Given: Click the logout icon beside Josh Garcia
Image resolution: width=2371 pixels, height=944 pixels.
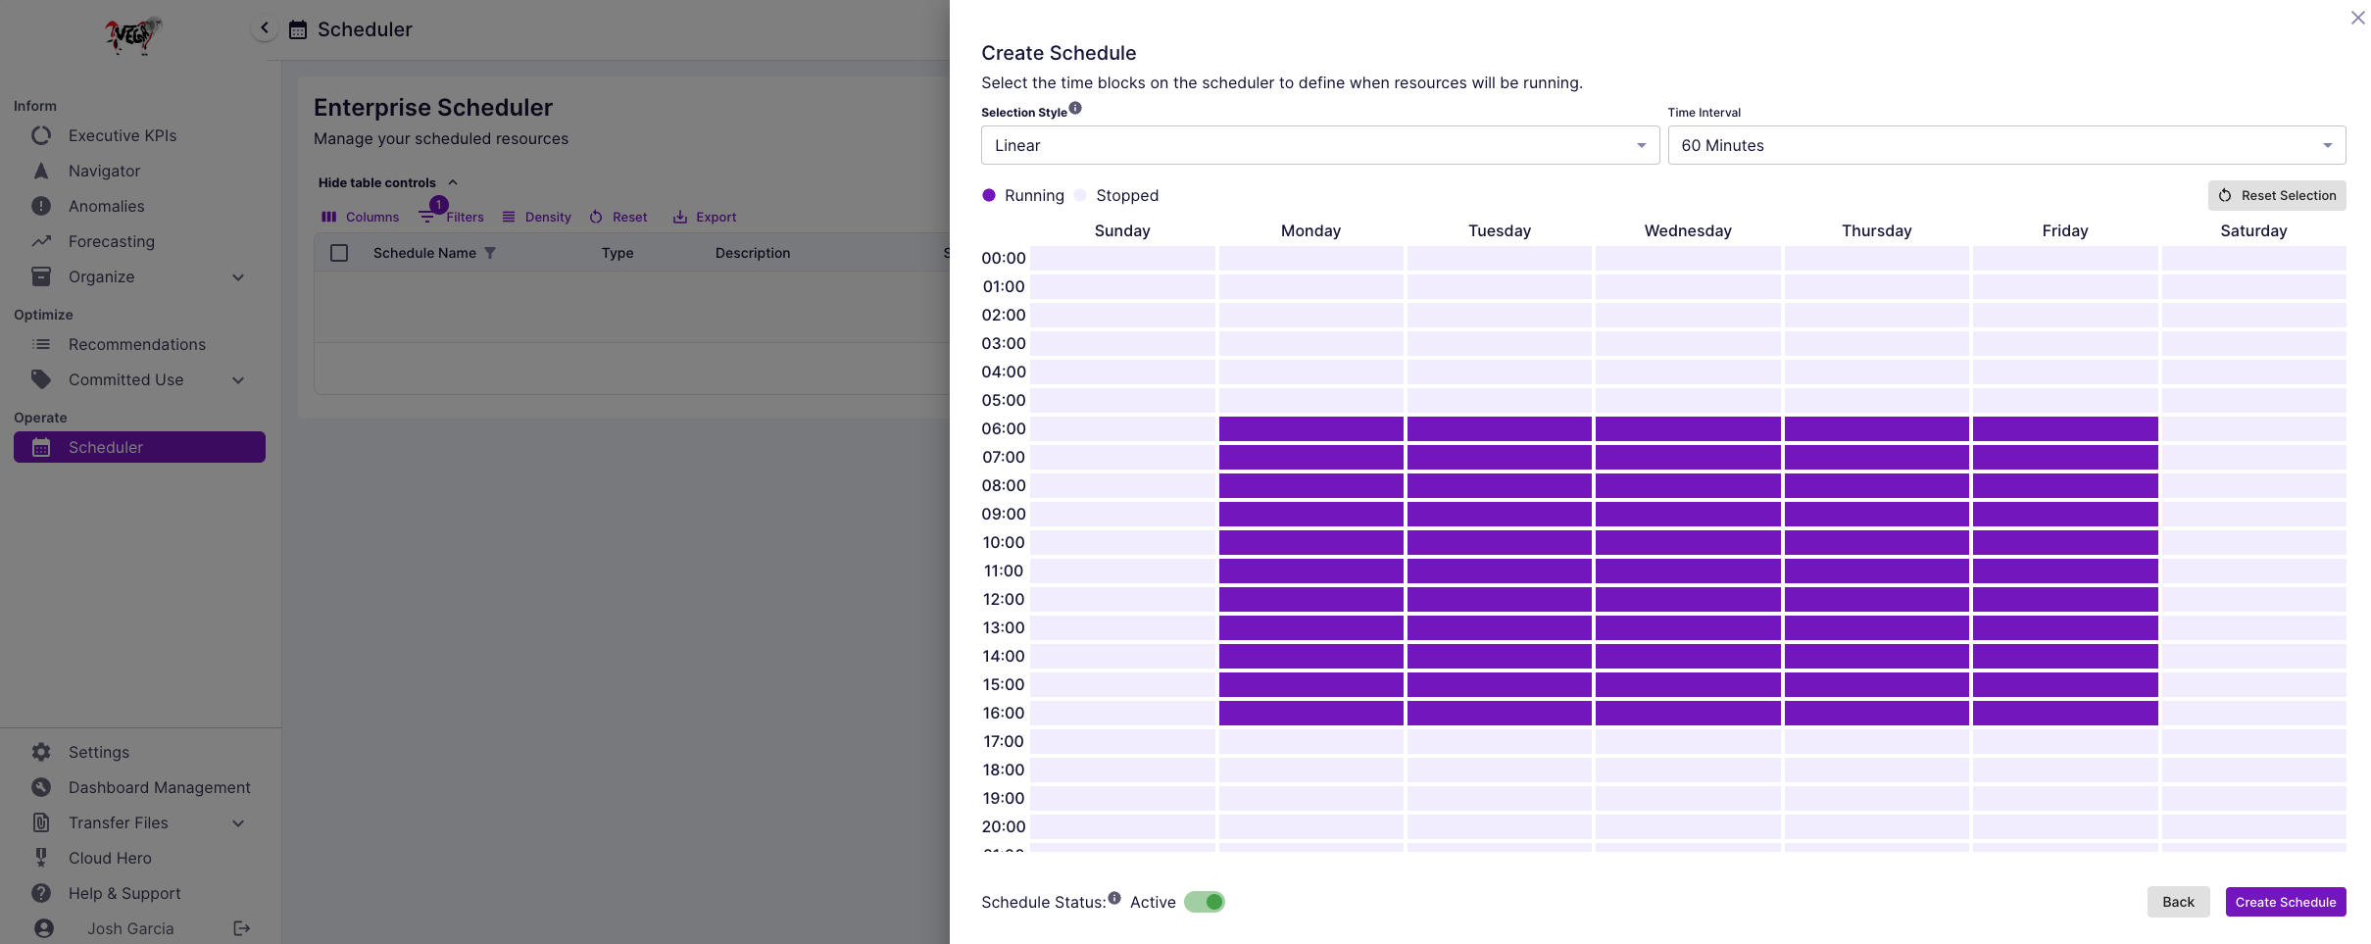Looking at the screenshot, I should (x=242, y=928).
